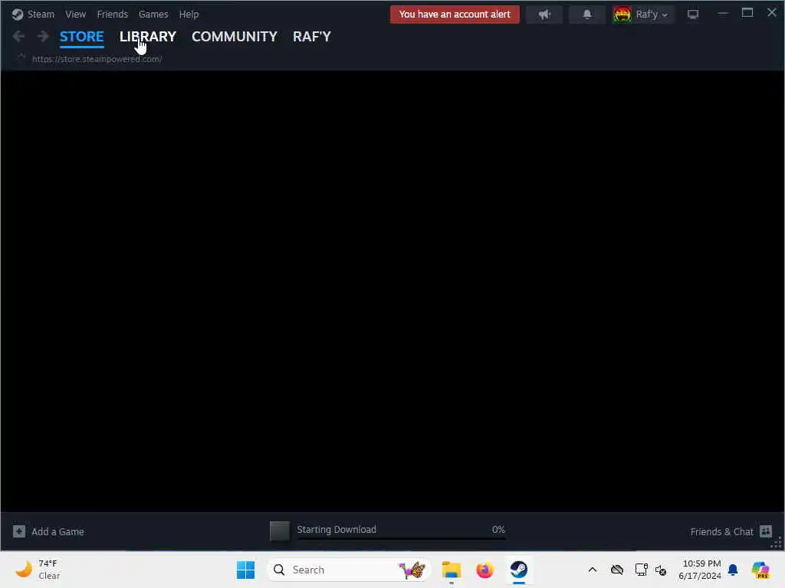Open the View menu
This screenshot has width=785, height=588.
click(x=76, y=14)
